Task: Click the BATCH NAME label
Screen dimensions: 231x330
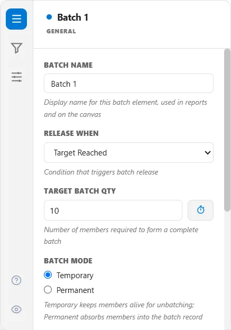Action: pyautogui.click(x=68, y=65)
